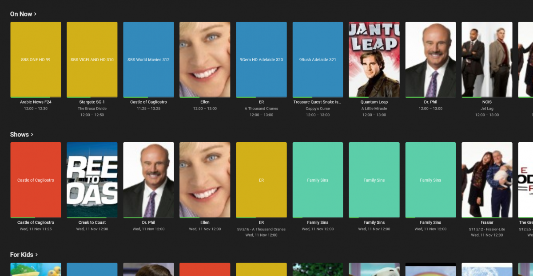Viewport: 533px width, 276px height.
Task: Expand the Shows section chevron
Action: pyautogui.click(x=32, y=134)
